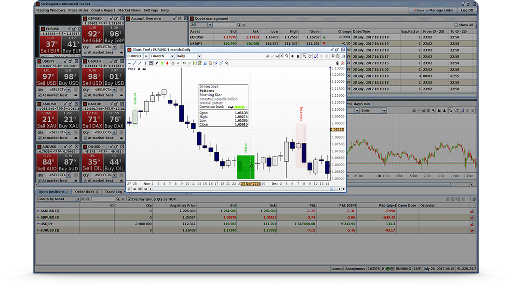Image resolution: width=512 pixels, height=286 pixels.
Task: Open the Group by Asset dropdown
Action: click(78, 199)
